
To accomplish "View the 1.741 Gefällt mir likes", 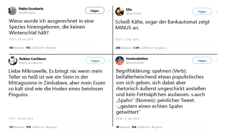I will [x=149, y=48].
